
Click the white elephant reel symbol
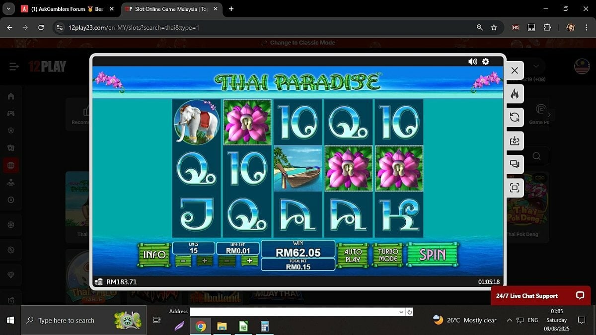pyautogui.click(x=197, y=122)
